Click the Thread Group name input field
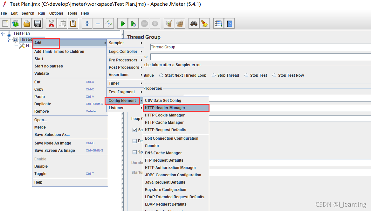 (260, 47)
